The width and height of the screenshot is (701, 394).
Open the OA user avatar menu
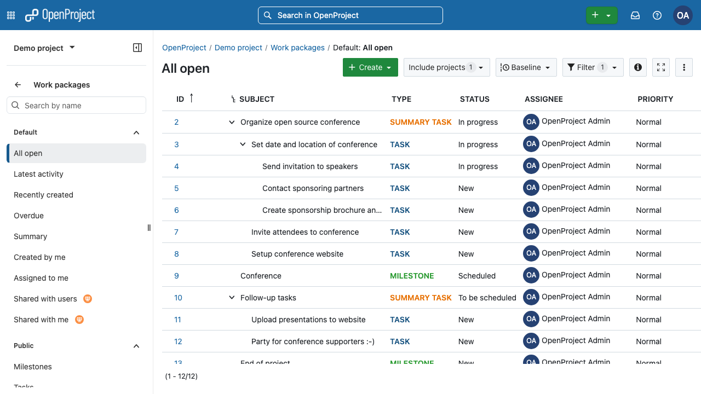tap(683, 15)
